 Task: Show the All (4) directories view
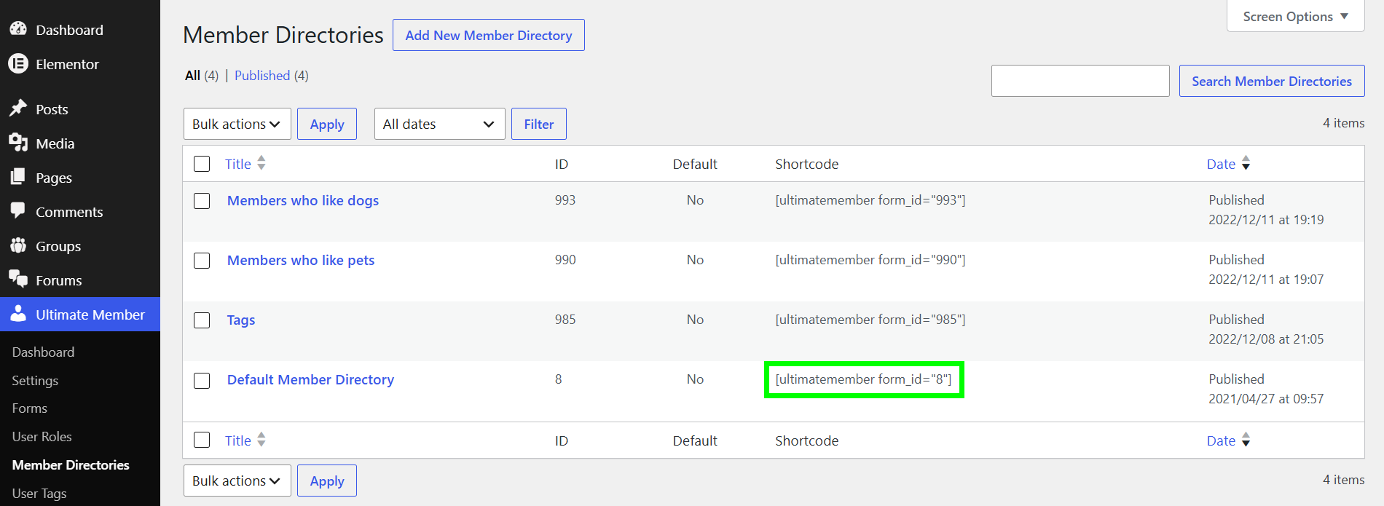pos(202,76)
